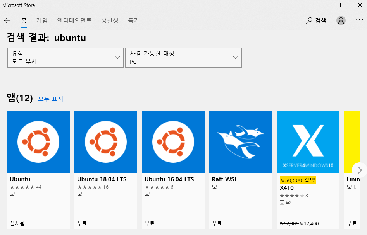Click the PC device icon under X410

click(282, 202)
